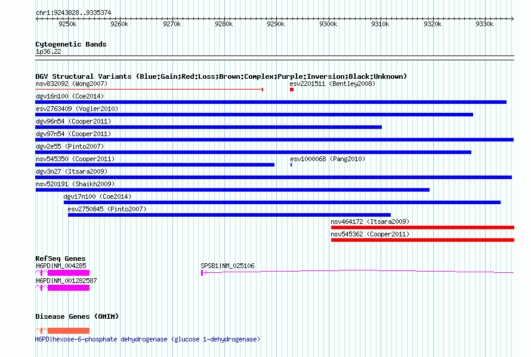The image size is (531, 357).
Task: Click the 9250k ruler tick label
Action: click(x=67, y=24)
